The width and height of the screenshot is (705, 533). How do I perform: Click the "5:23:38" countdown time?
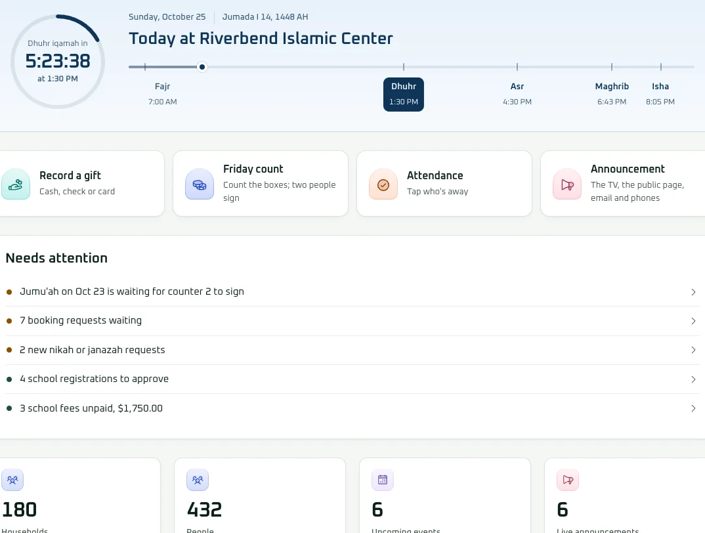click(x=58, y=61)
